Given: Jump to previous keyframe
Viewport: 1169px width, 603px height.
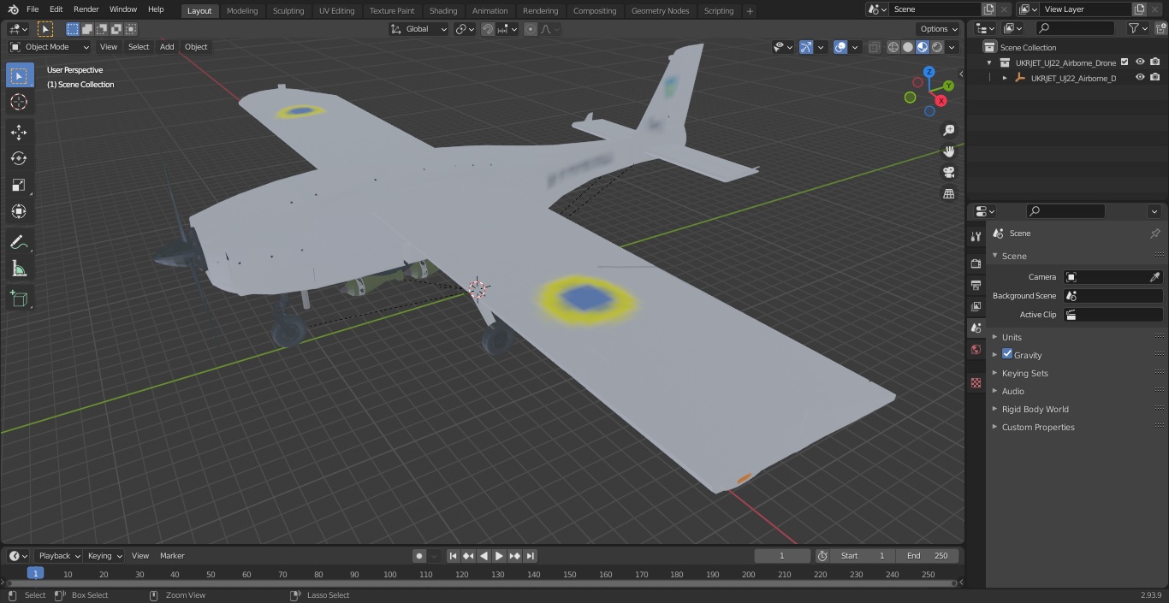Looking at the screenshot, I should 468,556.
